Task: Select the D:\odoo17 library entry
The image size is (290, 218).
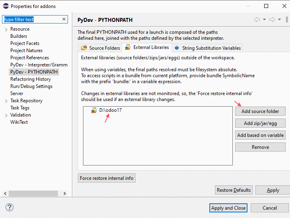Action: click(x=110, y=110)
